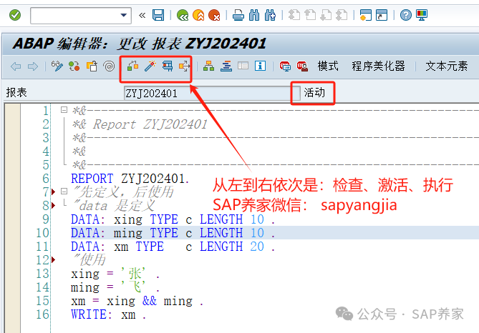Exit via the yellow up-arrow icon
This screenshot has height=333, width=479.
198,15
